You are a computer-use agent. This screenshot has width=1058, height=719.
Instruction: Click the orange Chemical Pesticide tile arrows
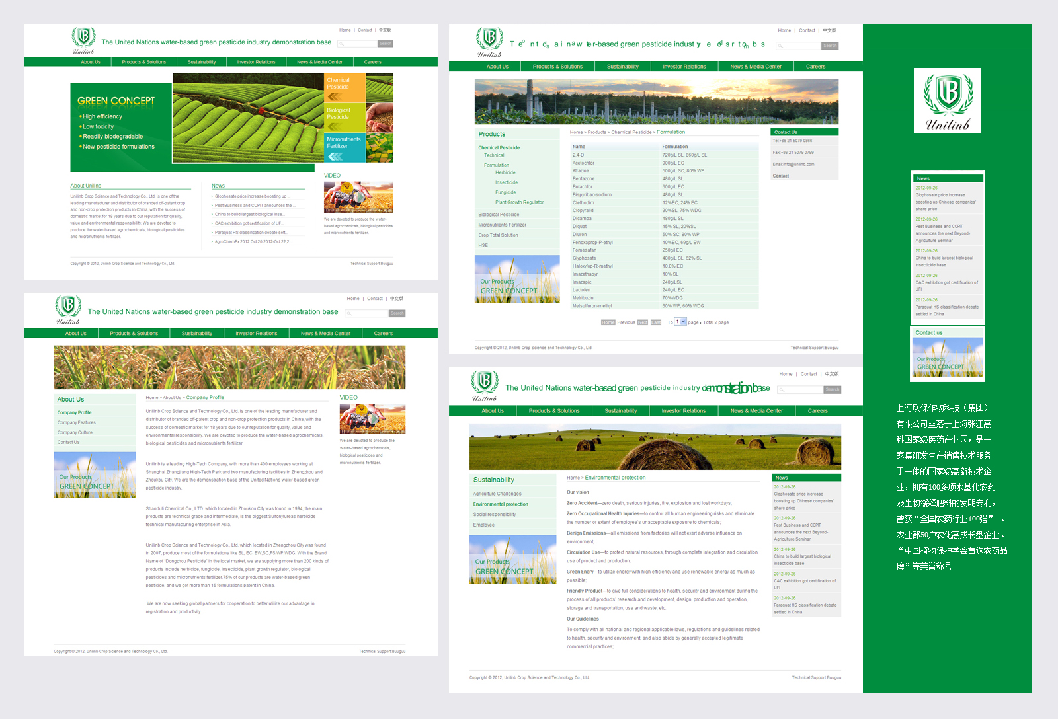click(x=335, y=96)
